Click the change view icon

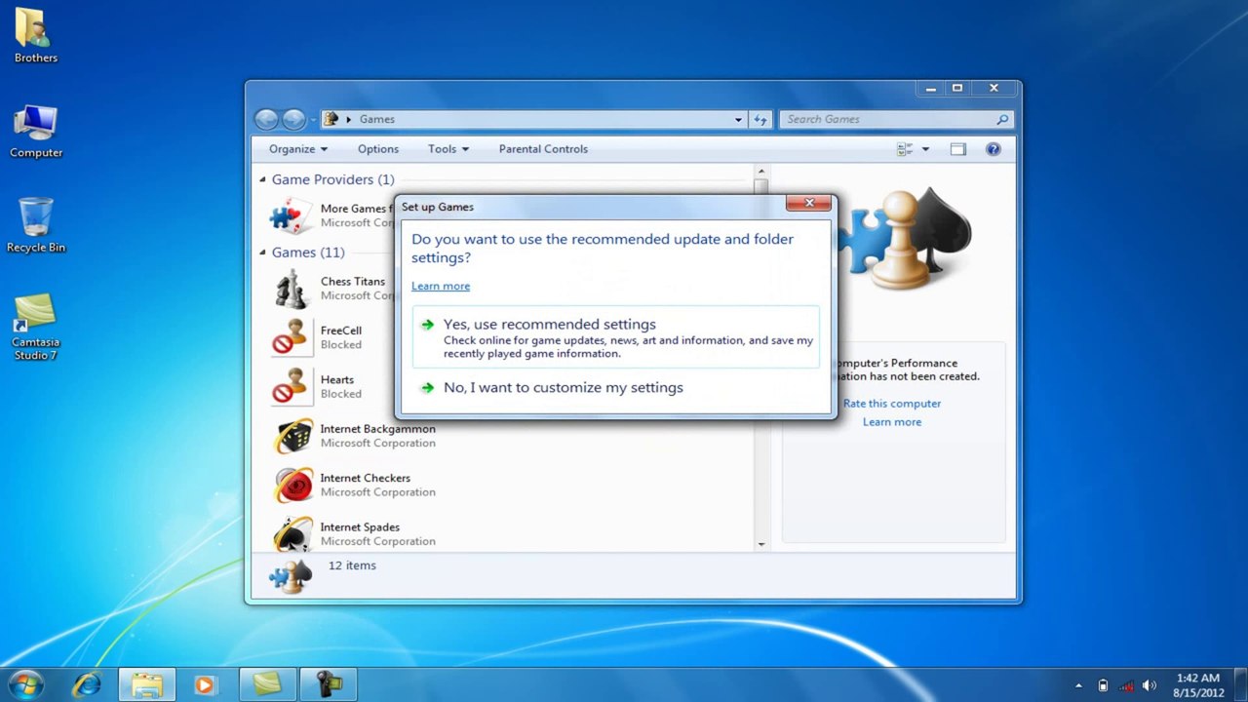905,149
